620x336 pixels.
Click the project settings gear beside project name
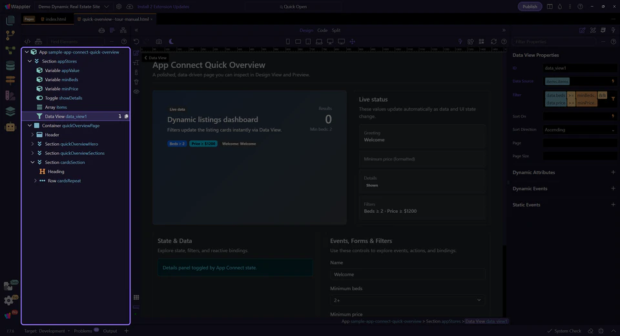(119, 6)
